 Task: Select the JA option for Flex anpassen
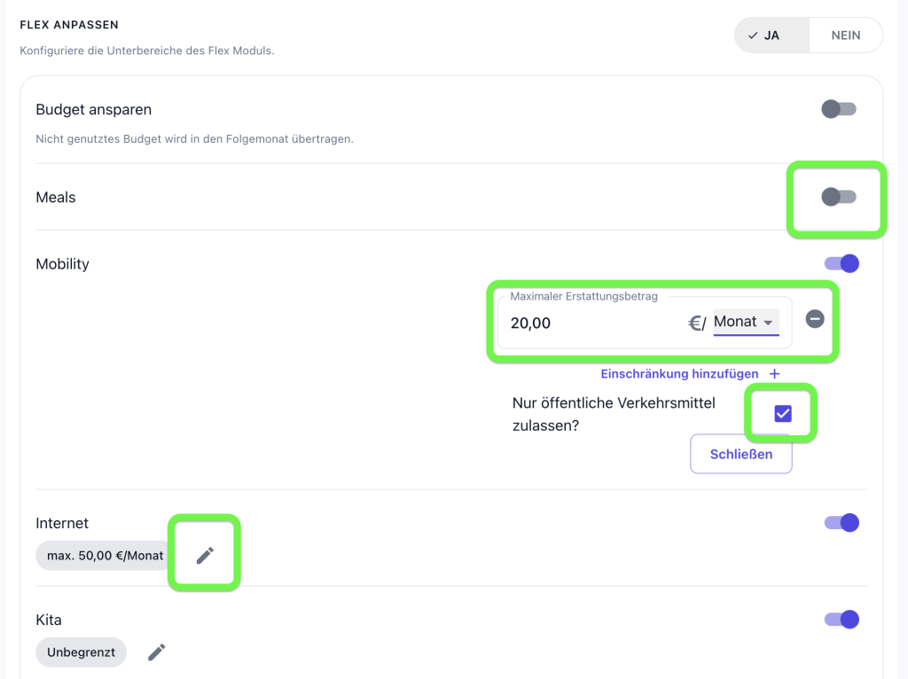(x=771, y=35)
